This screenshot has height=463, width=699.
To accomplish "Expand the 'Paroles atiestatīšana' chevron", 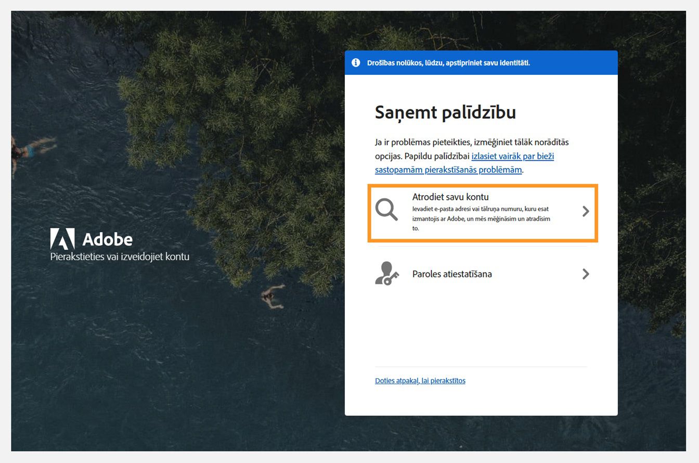I will 586,274.
